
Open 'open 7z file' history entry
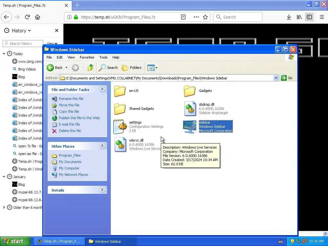tap(27, 146)
